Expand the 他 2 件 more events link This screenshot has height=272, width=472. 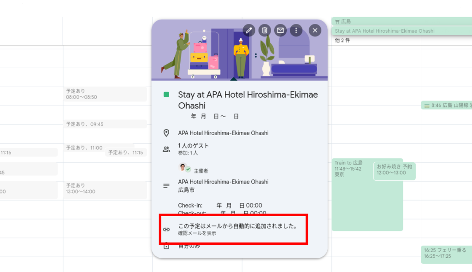pyautogui.click(x=342, y=41)
